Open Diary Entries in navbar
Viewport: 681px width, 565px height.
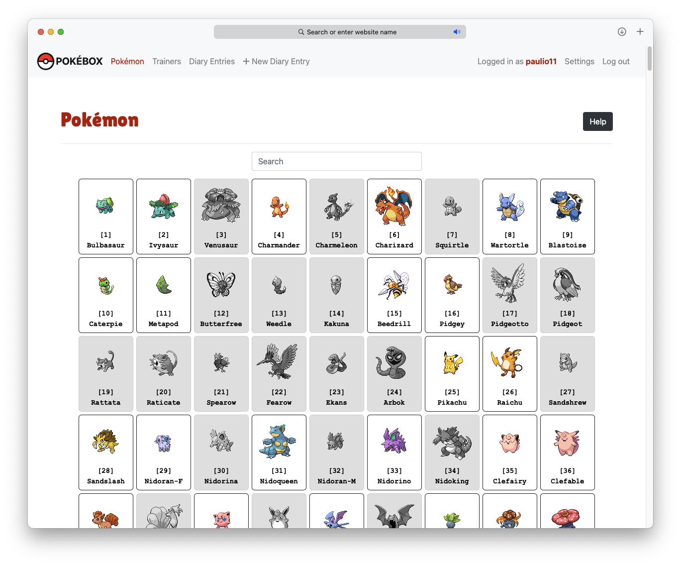coord(212,61)
